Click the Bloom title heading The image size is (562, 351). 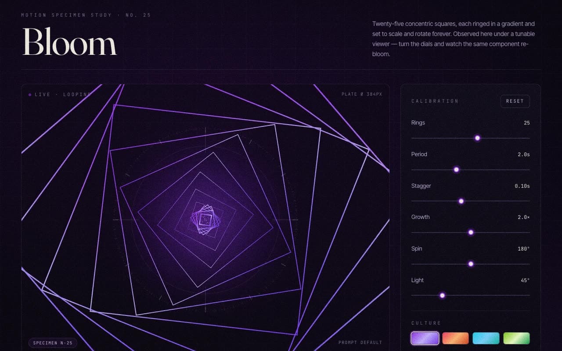pyautogui.click(x=69, y=42)
